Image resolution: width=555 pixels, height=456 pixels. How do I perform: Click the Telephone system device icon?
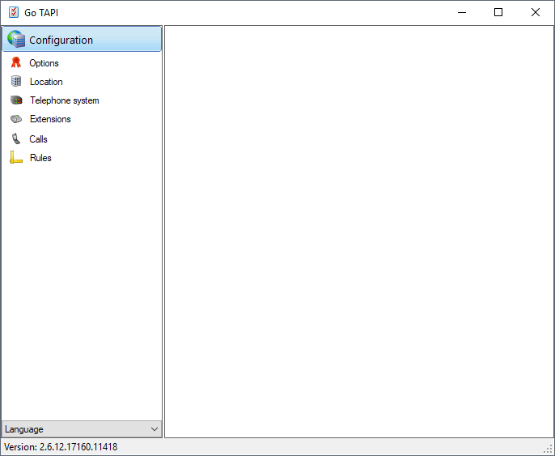[16, 100]
